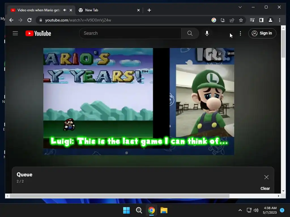Close the Queue panel
Image resolution: width=290 pixels, height=217 pixels.
pos(266,177)
